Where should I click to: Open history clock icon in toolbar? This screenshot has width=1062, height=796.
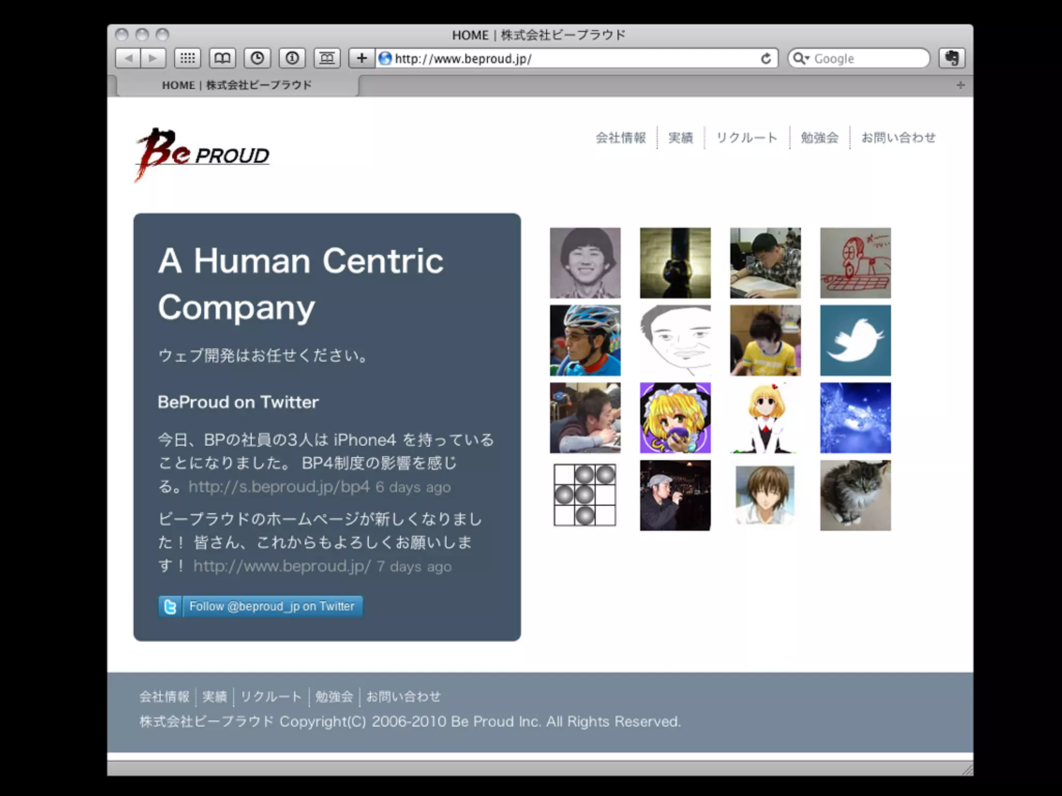[x=257, y=58]
